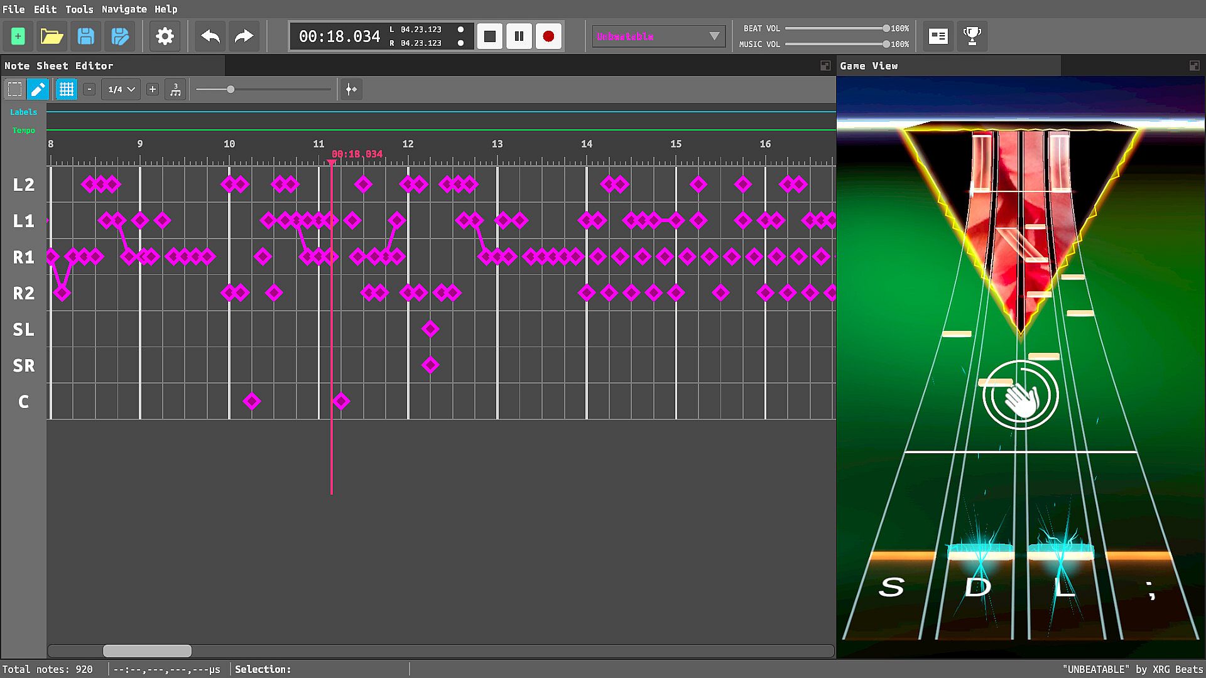This screenshot has width=1206, height=678.
Task: Toggle the record button
Action: point(548,36)
